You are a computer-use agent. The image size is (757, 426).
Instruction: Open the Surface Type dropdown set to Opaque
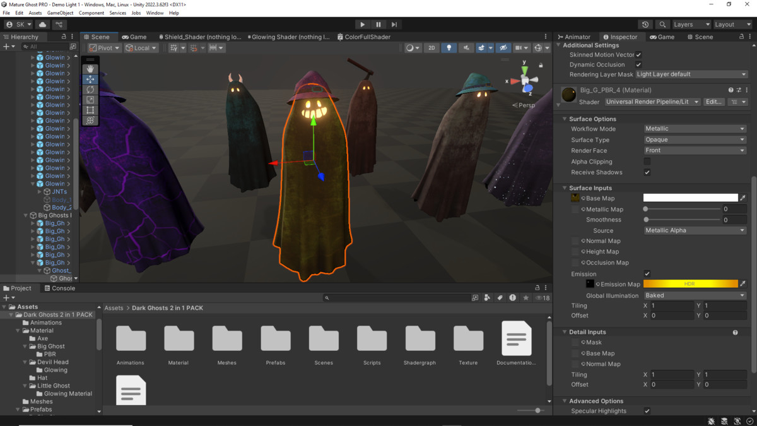[695, 139]
